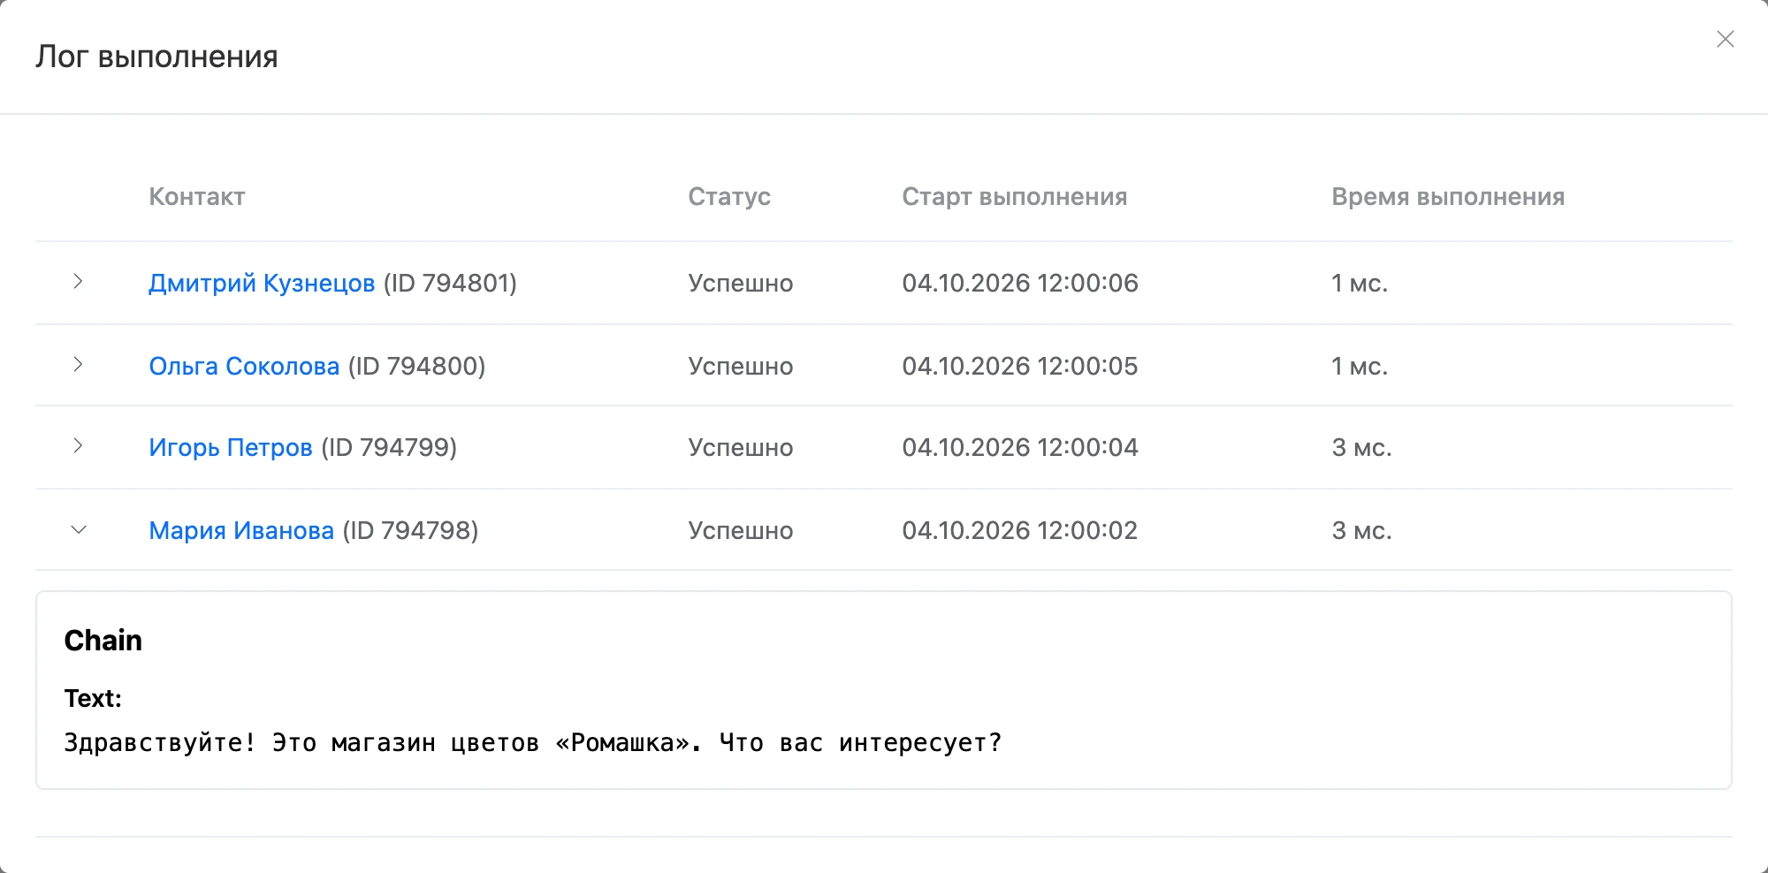The height and width of the screenshot is (873, 1768).
Task: Expand the Дмитрий Кузнецов log row
Action: click(x=78, y=282)
